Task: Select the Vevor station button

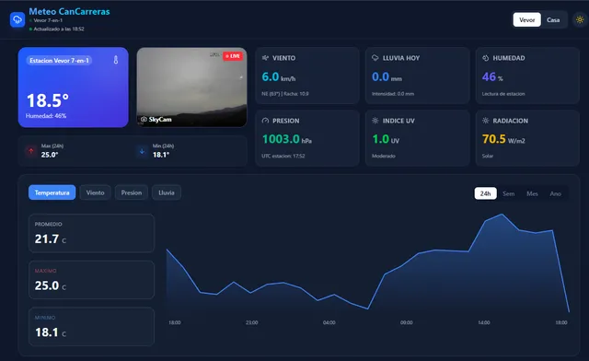Action: tap(527, 20)
